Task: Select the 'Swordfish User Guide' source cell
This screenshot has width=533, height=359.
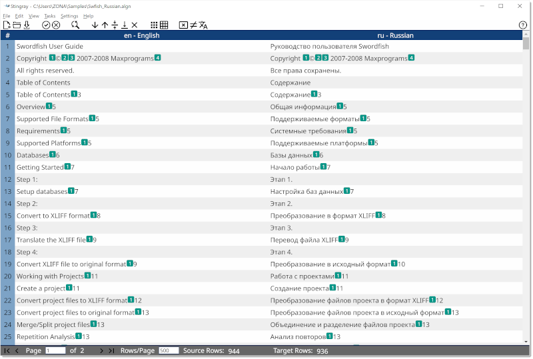Action: 141,46
